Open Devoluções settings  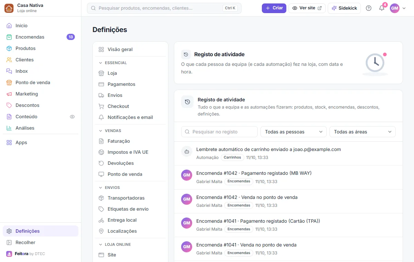click(x=130, y=163)
